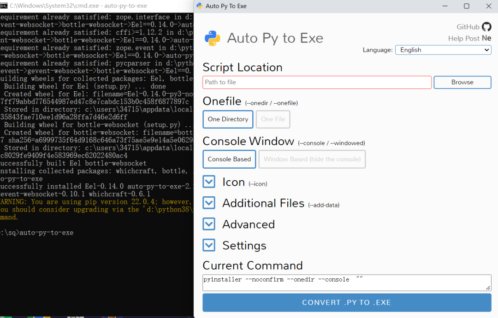This screenshot has width=498, height=318.
Task: Click the Python logo beside the app heading
Action: point(212,38)
